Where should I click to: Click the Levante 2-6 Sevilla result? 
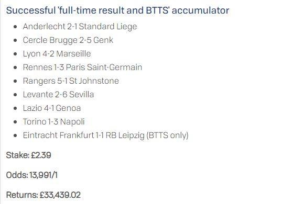pos(58,94)
